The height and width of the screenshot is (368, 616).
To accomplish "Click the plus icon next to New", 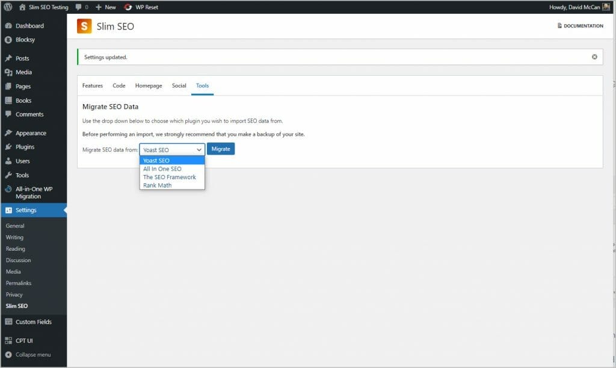I will point(99,7).
